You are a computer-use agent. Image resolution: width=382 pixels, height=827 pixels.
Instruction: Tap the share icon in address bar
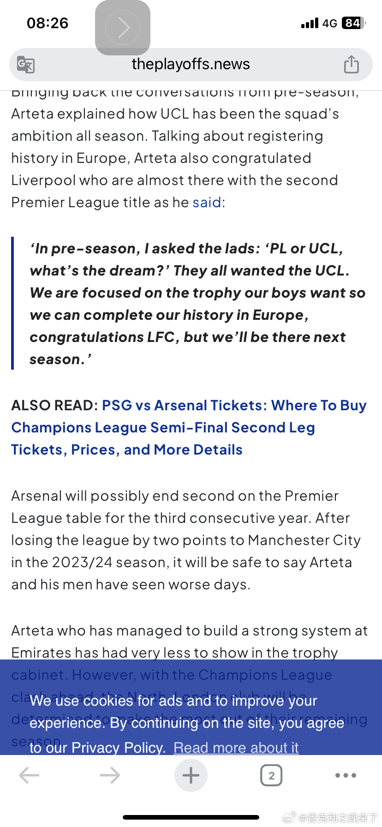[351, 64]
